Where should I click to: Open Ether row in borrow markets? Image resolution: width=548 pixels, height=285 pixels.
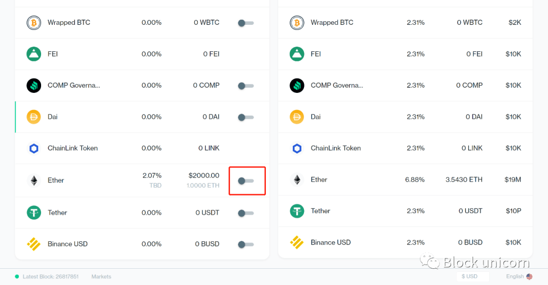pyautogui.click(x=405, y=180)
